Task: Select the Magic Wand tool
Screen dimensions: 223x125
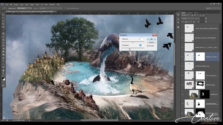Action: pyautogui.click(x=3, y=24)
